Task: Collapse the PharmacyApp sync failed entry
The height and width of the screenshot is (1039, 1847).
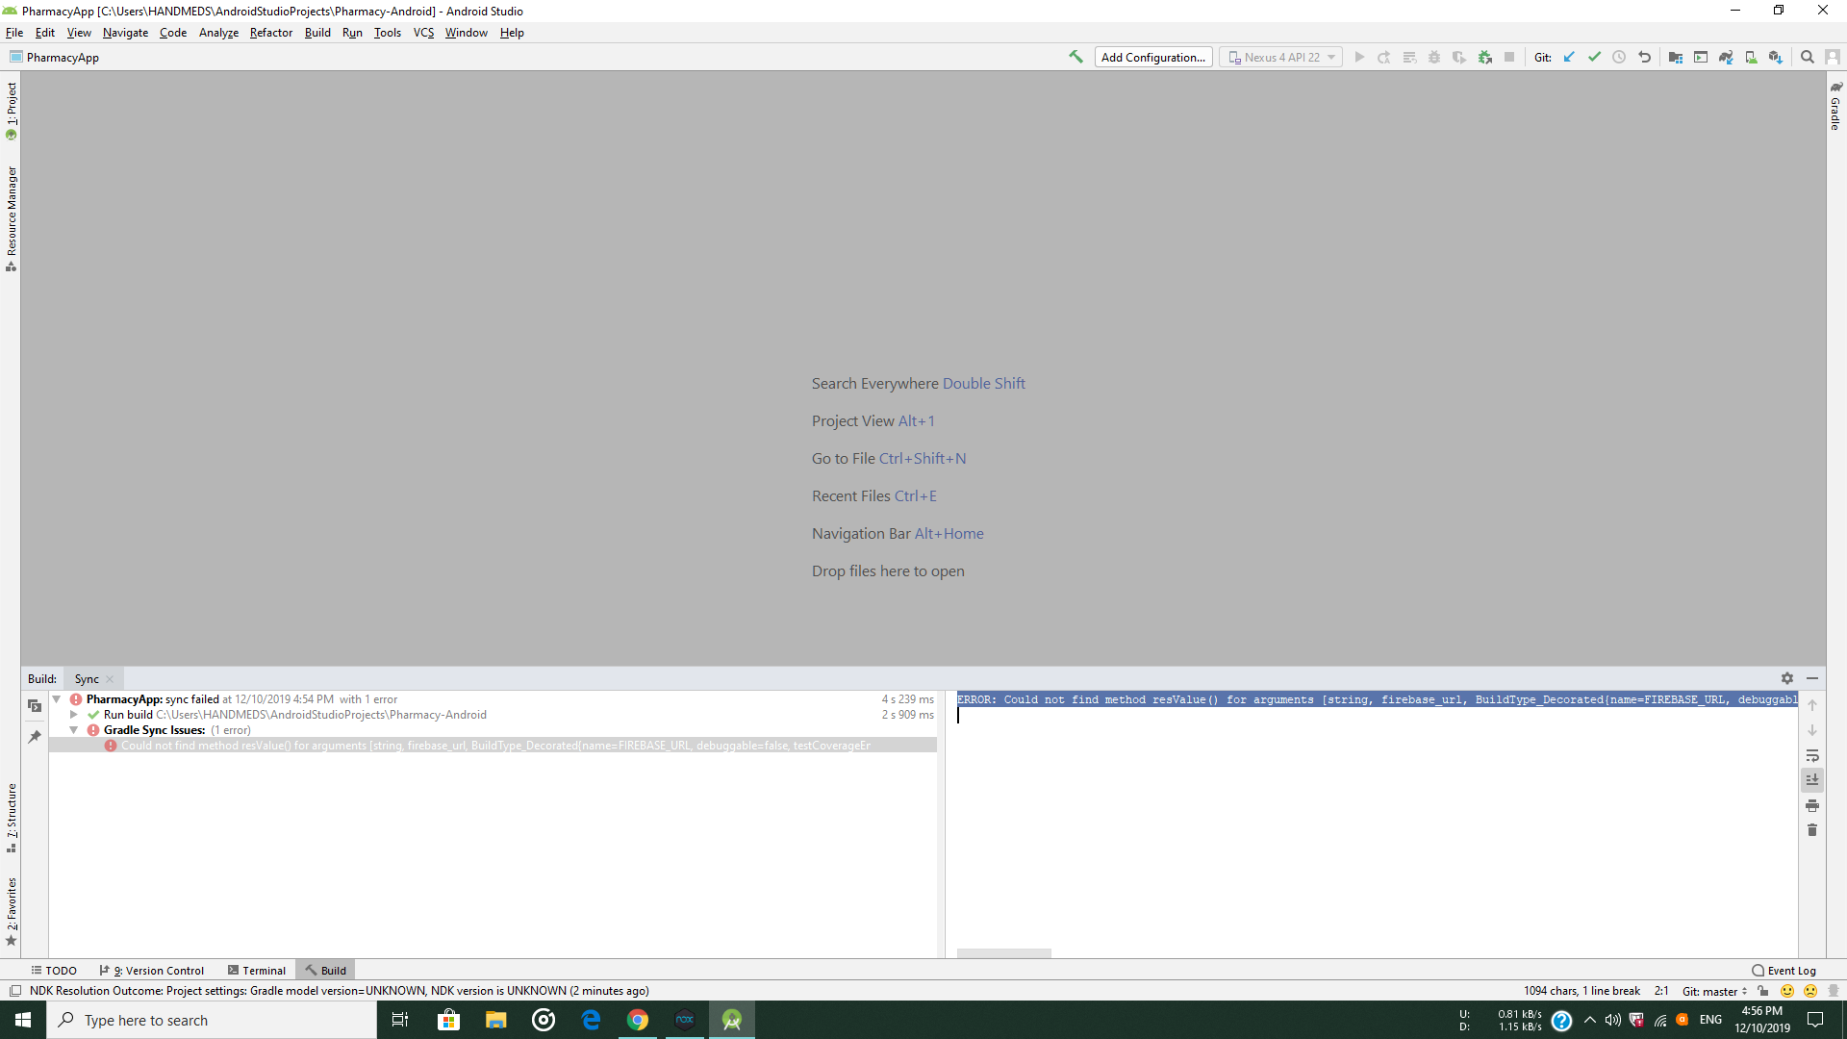Action: (56, 699)
